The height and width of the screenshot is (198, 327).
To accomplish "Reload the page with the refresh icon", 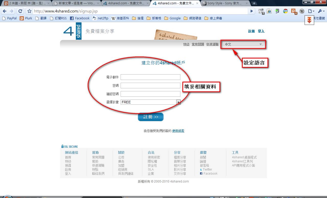I will click(20, 11).
